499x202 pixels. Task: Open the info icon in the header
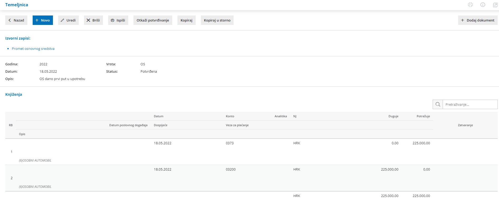pos(483,5)
